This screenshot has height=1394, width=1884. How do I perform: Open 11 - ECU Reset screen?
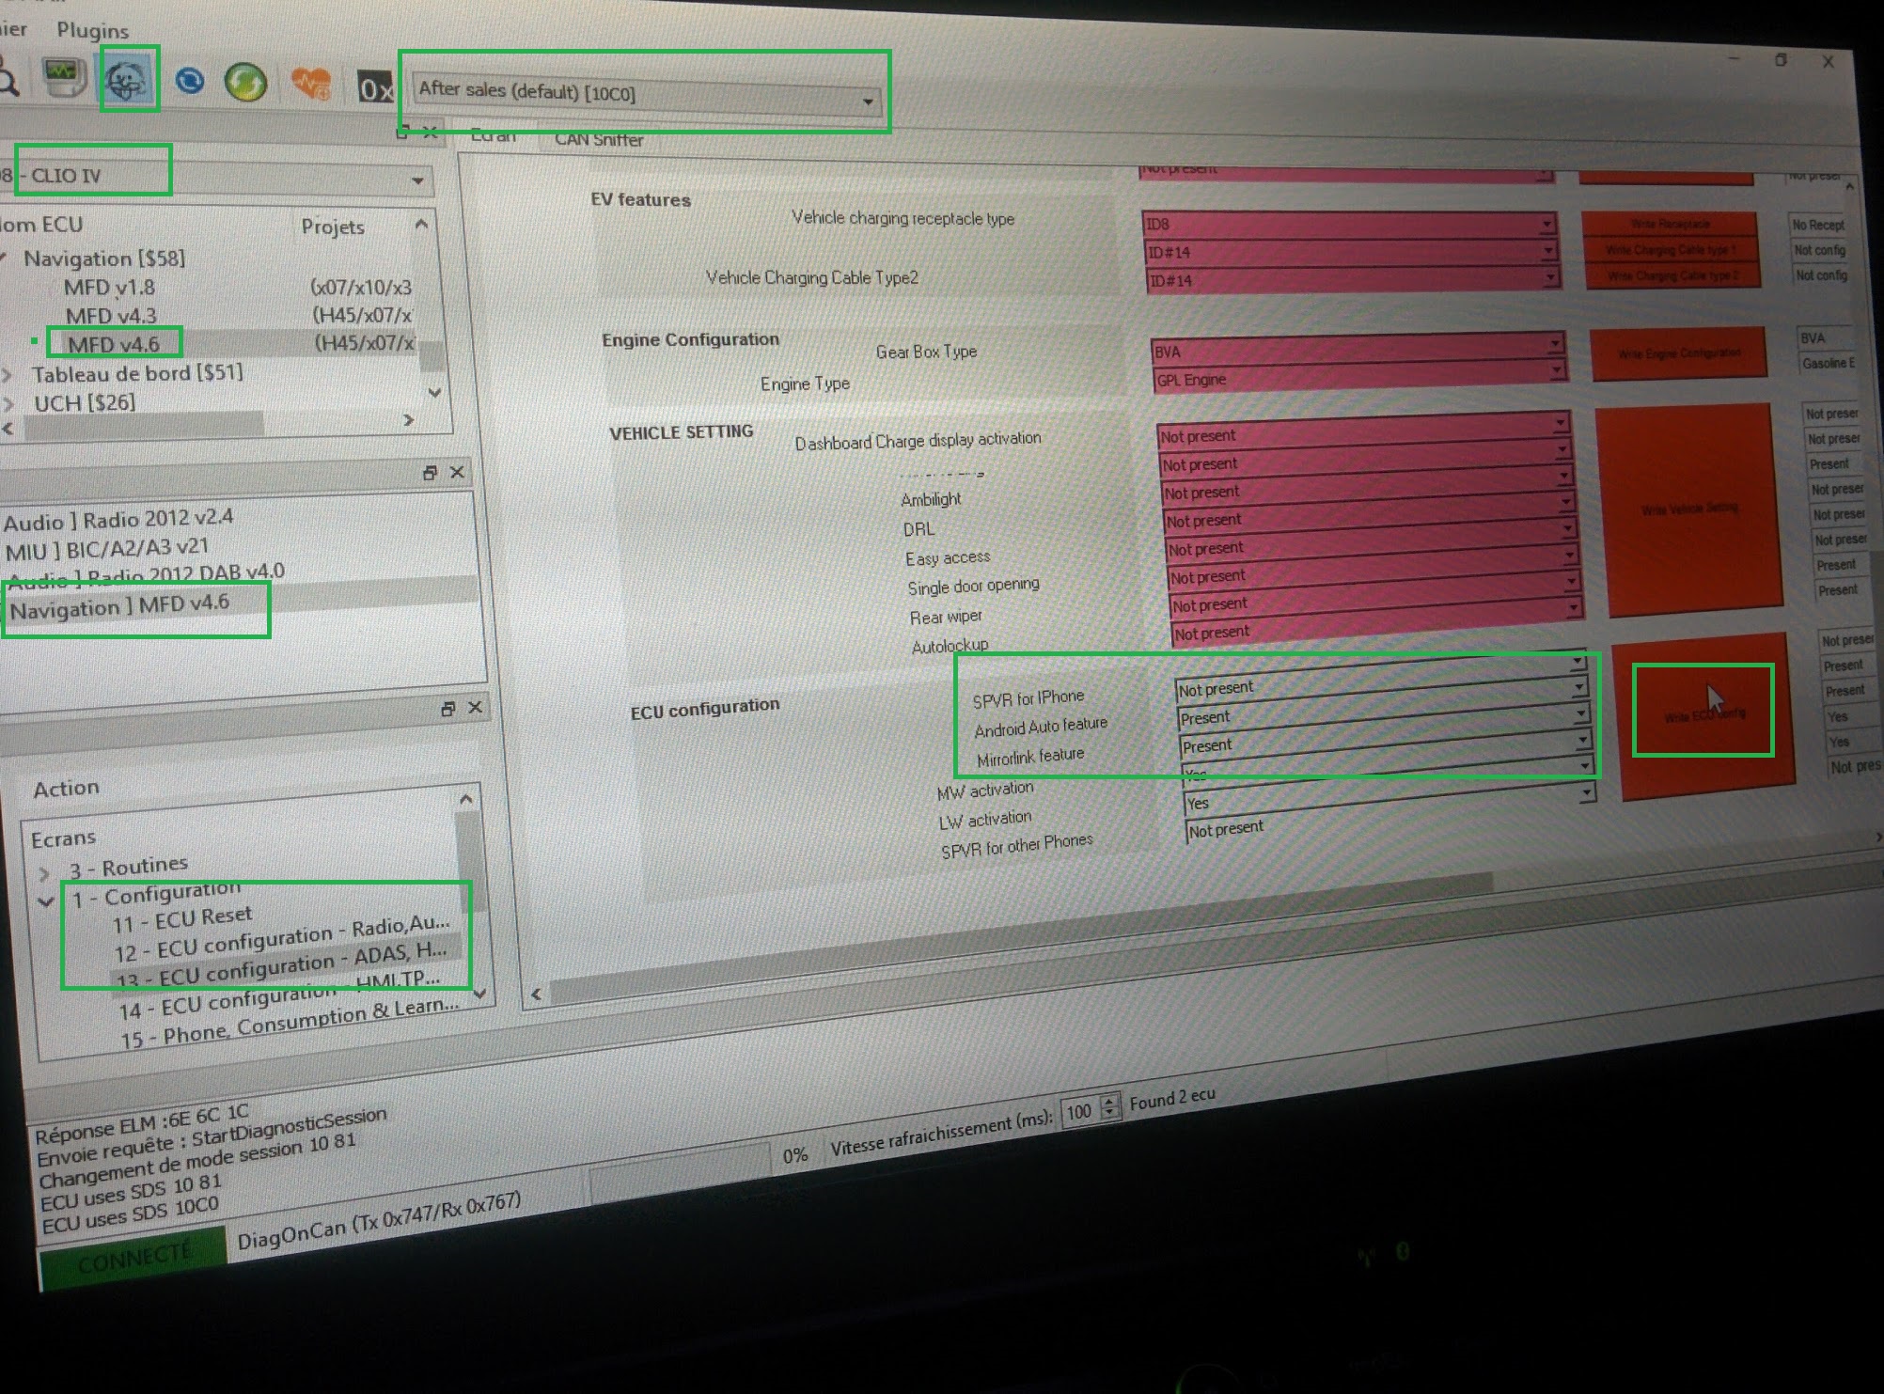pyautogui.click(x=182, y=918)
